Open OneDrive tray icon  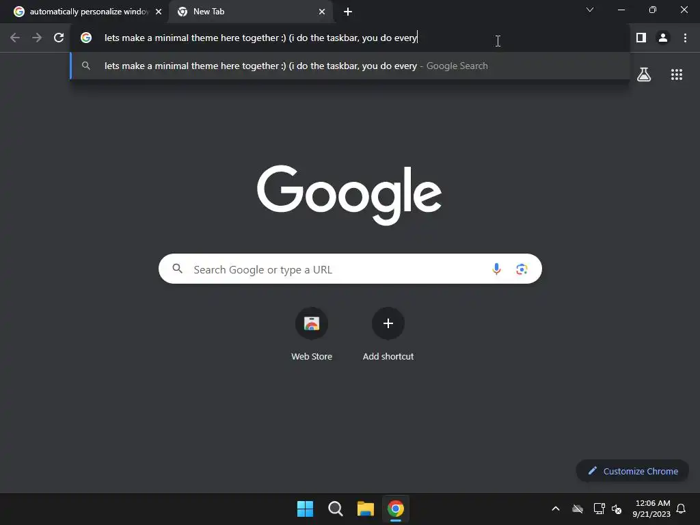(x=578, y=509)
